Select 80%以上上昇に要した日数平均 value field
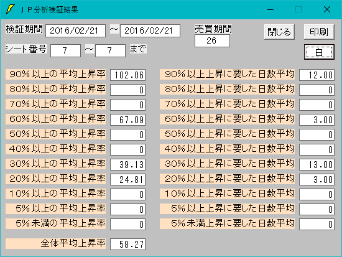342x257 pixels. tap(317, 90)
